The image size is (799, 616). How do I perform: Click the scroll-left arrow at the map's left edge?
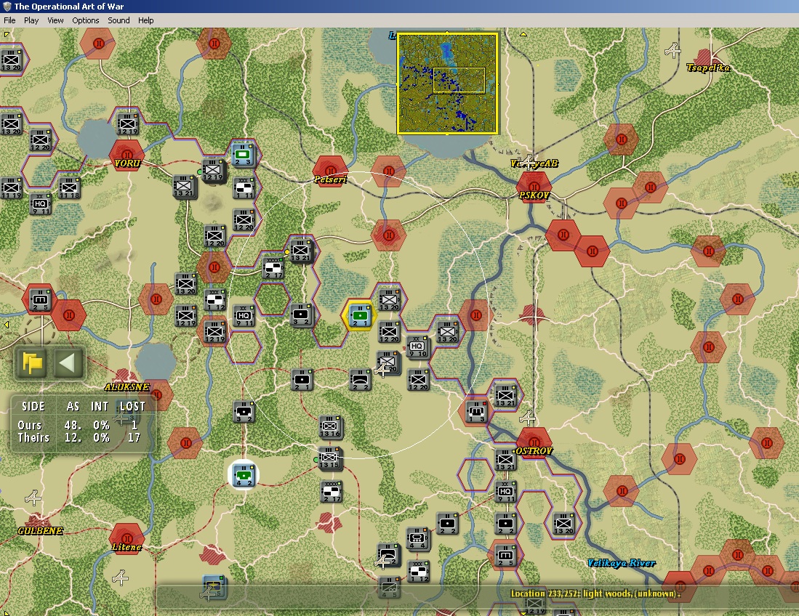(6, 324)
